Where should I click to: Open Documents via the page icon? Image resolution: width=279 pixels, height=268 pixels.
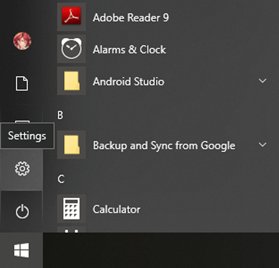pos(22,83)
